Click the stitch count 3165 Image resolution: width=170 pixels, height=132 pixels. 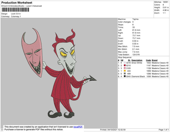point(128,68)
